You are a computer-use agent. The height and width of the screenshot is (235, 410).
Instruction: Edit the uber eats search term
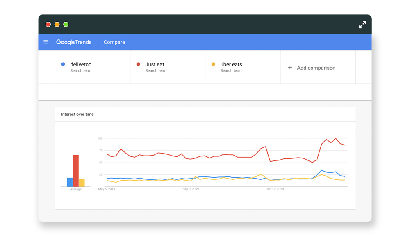231,64
